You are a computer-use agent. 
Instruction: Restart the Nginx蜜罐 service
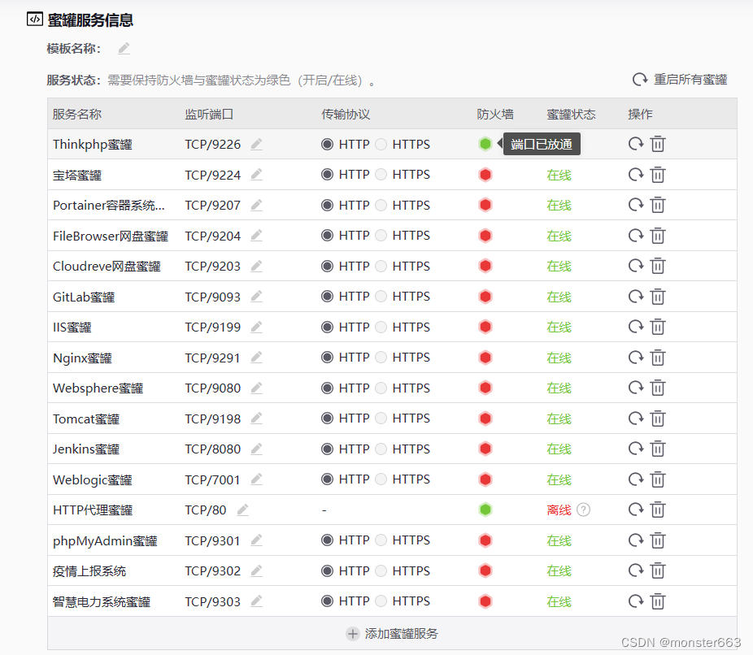tap(636, 358)
